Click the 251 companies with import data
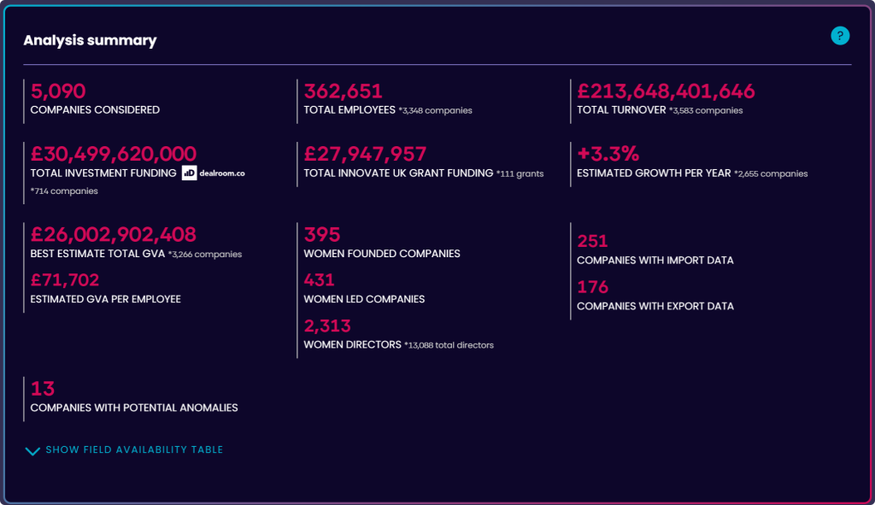The width and height of the screenshot is (875, 505). click(592, 241)
